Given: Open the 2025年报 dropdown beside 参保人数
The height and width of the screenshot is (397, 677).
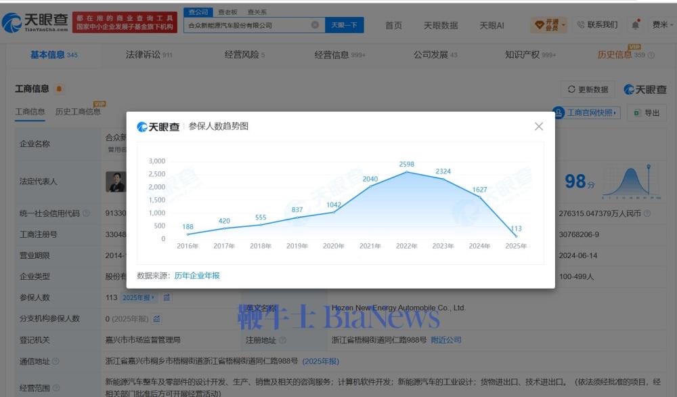Looking at the screenshot, I should click(x=139, y=297).
